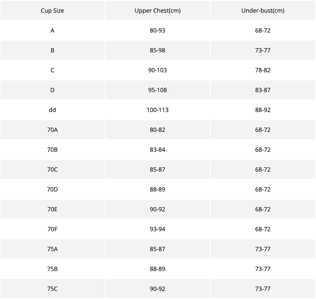Click the 88-92 under-bust value
Image resolution: width=316 pixels, height=299 pixels.
click(x=263, y=110)
